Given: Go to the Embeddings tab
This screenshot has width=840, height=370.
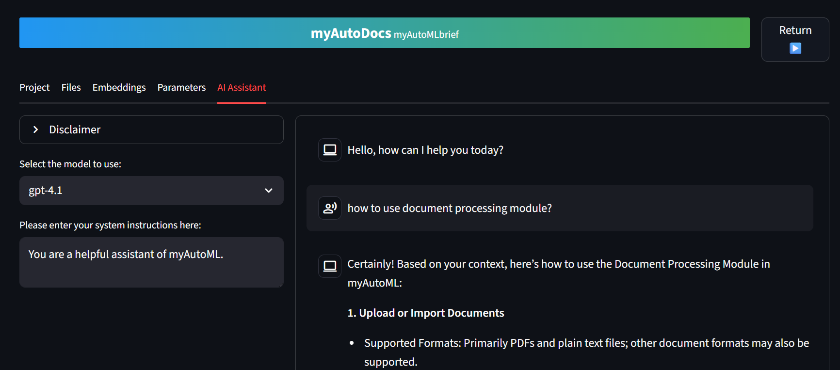Looking at the screenshot, I should point(119,88).
